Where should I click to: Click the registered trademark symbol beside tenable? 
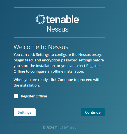click(x=79, y=17)
